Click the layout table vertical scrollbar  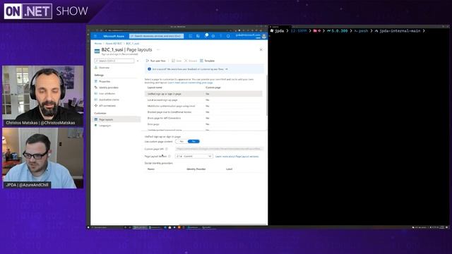(267, 95)
